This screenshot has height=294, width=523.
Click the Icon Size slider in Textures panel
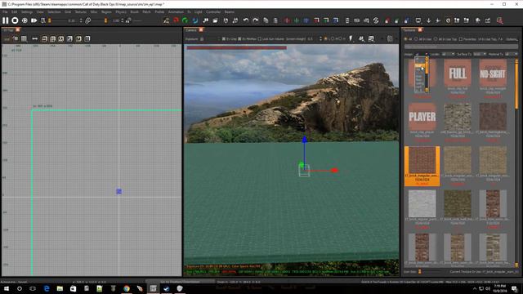[x=419, y=272]
